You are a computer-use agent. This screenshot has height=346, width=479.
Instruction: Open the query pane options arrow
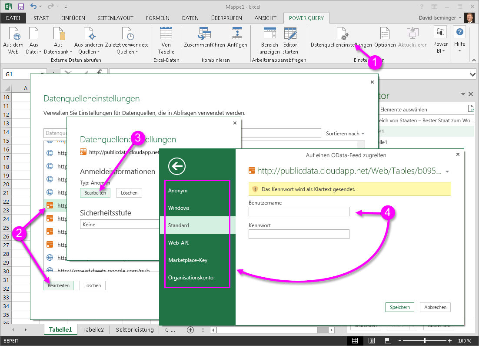tap(463, 94)
